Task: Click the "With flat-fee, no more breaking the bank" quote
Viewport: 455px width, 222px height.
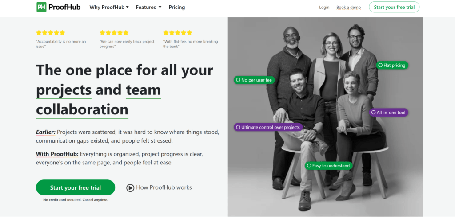Action: [x=190, y=44]
